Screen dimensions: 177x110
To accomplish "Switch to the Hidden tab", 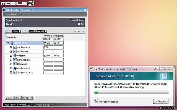I will (x=26, y=98).
